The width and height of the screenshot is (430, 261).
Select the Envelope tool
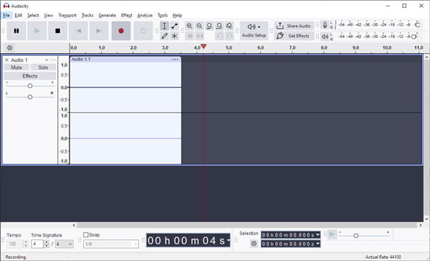coord(174,26)
